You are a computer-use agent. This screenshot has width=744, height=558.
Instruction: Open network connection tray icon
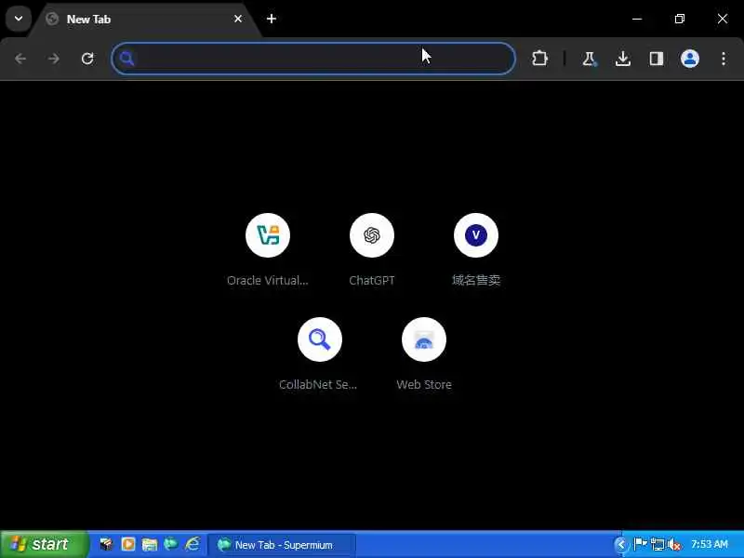pyautogui.click(x=658, y=544)
